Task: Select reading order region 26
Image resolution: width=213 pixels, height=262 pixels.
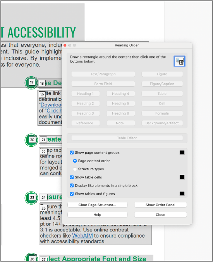Action: click(32, 259)
